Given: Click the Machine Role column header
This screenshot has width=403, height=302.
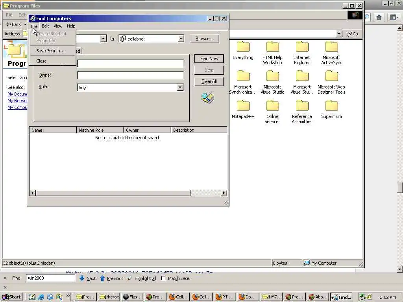Looking at the screenshot, I should [x=100, y=130].
